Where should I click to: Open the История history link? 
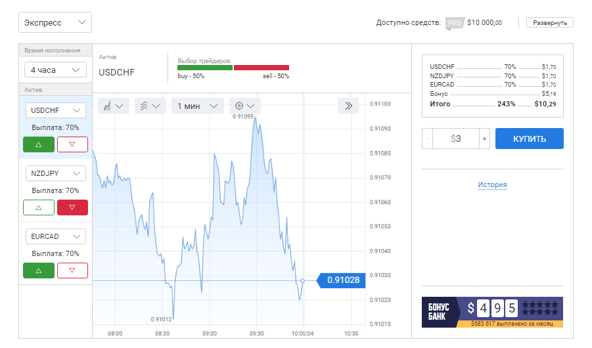point(492,185)
